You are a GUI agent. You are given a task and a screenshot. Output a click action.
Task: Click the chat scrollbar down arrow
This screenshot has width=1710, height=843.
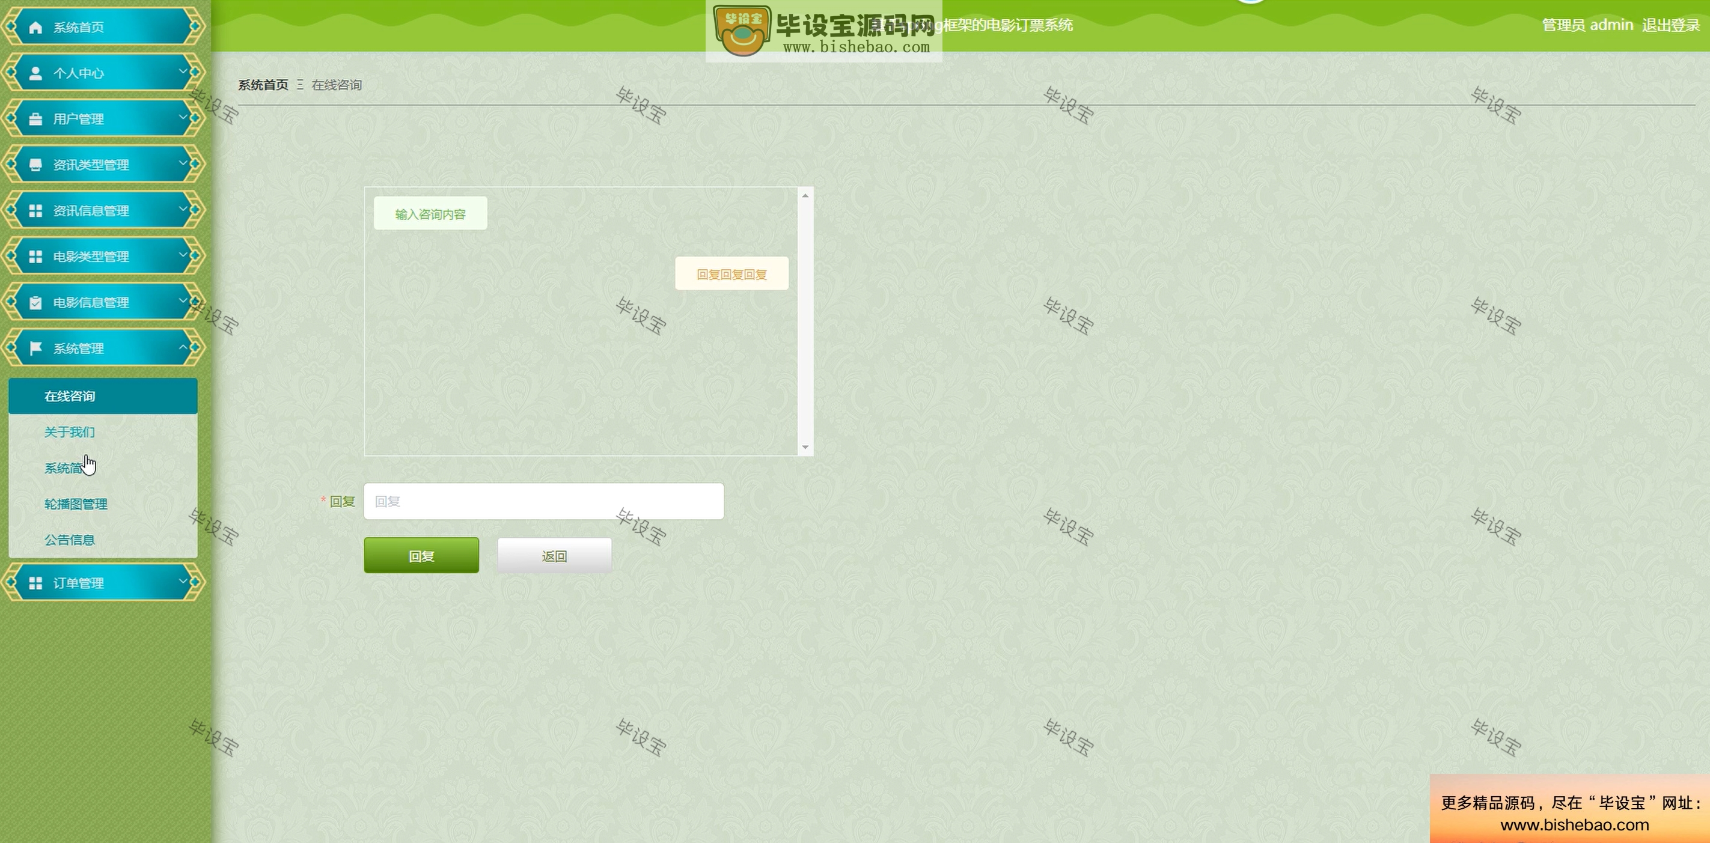click(805, 448)
